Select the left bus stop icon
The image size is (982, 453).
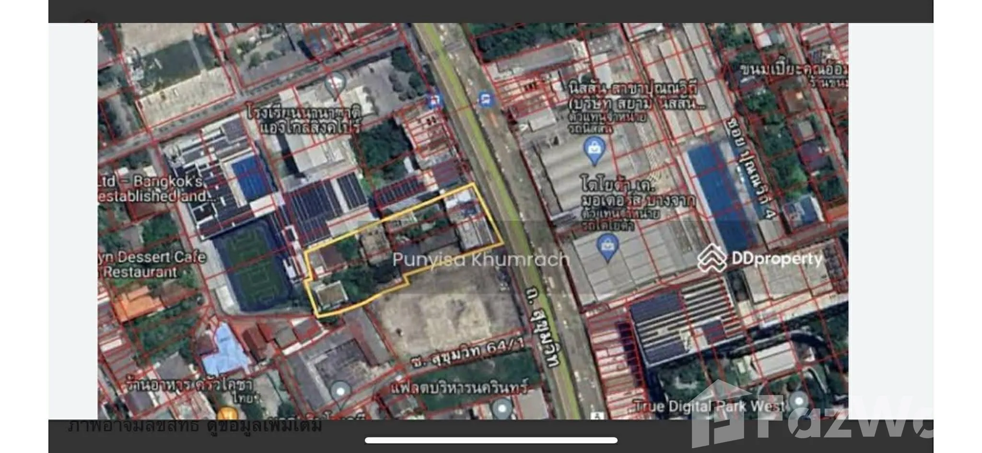[434, 101]
